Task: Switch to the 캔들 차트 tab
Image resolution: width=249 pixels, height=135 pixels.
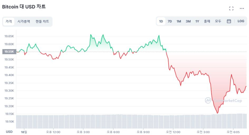Action: pyautogui.click(x=42, y=21)
